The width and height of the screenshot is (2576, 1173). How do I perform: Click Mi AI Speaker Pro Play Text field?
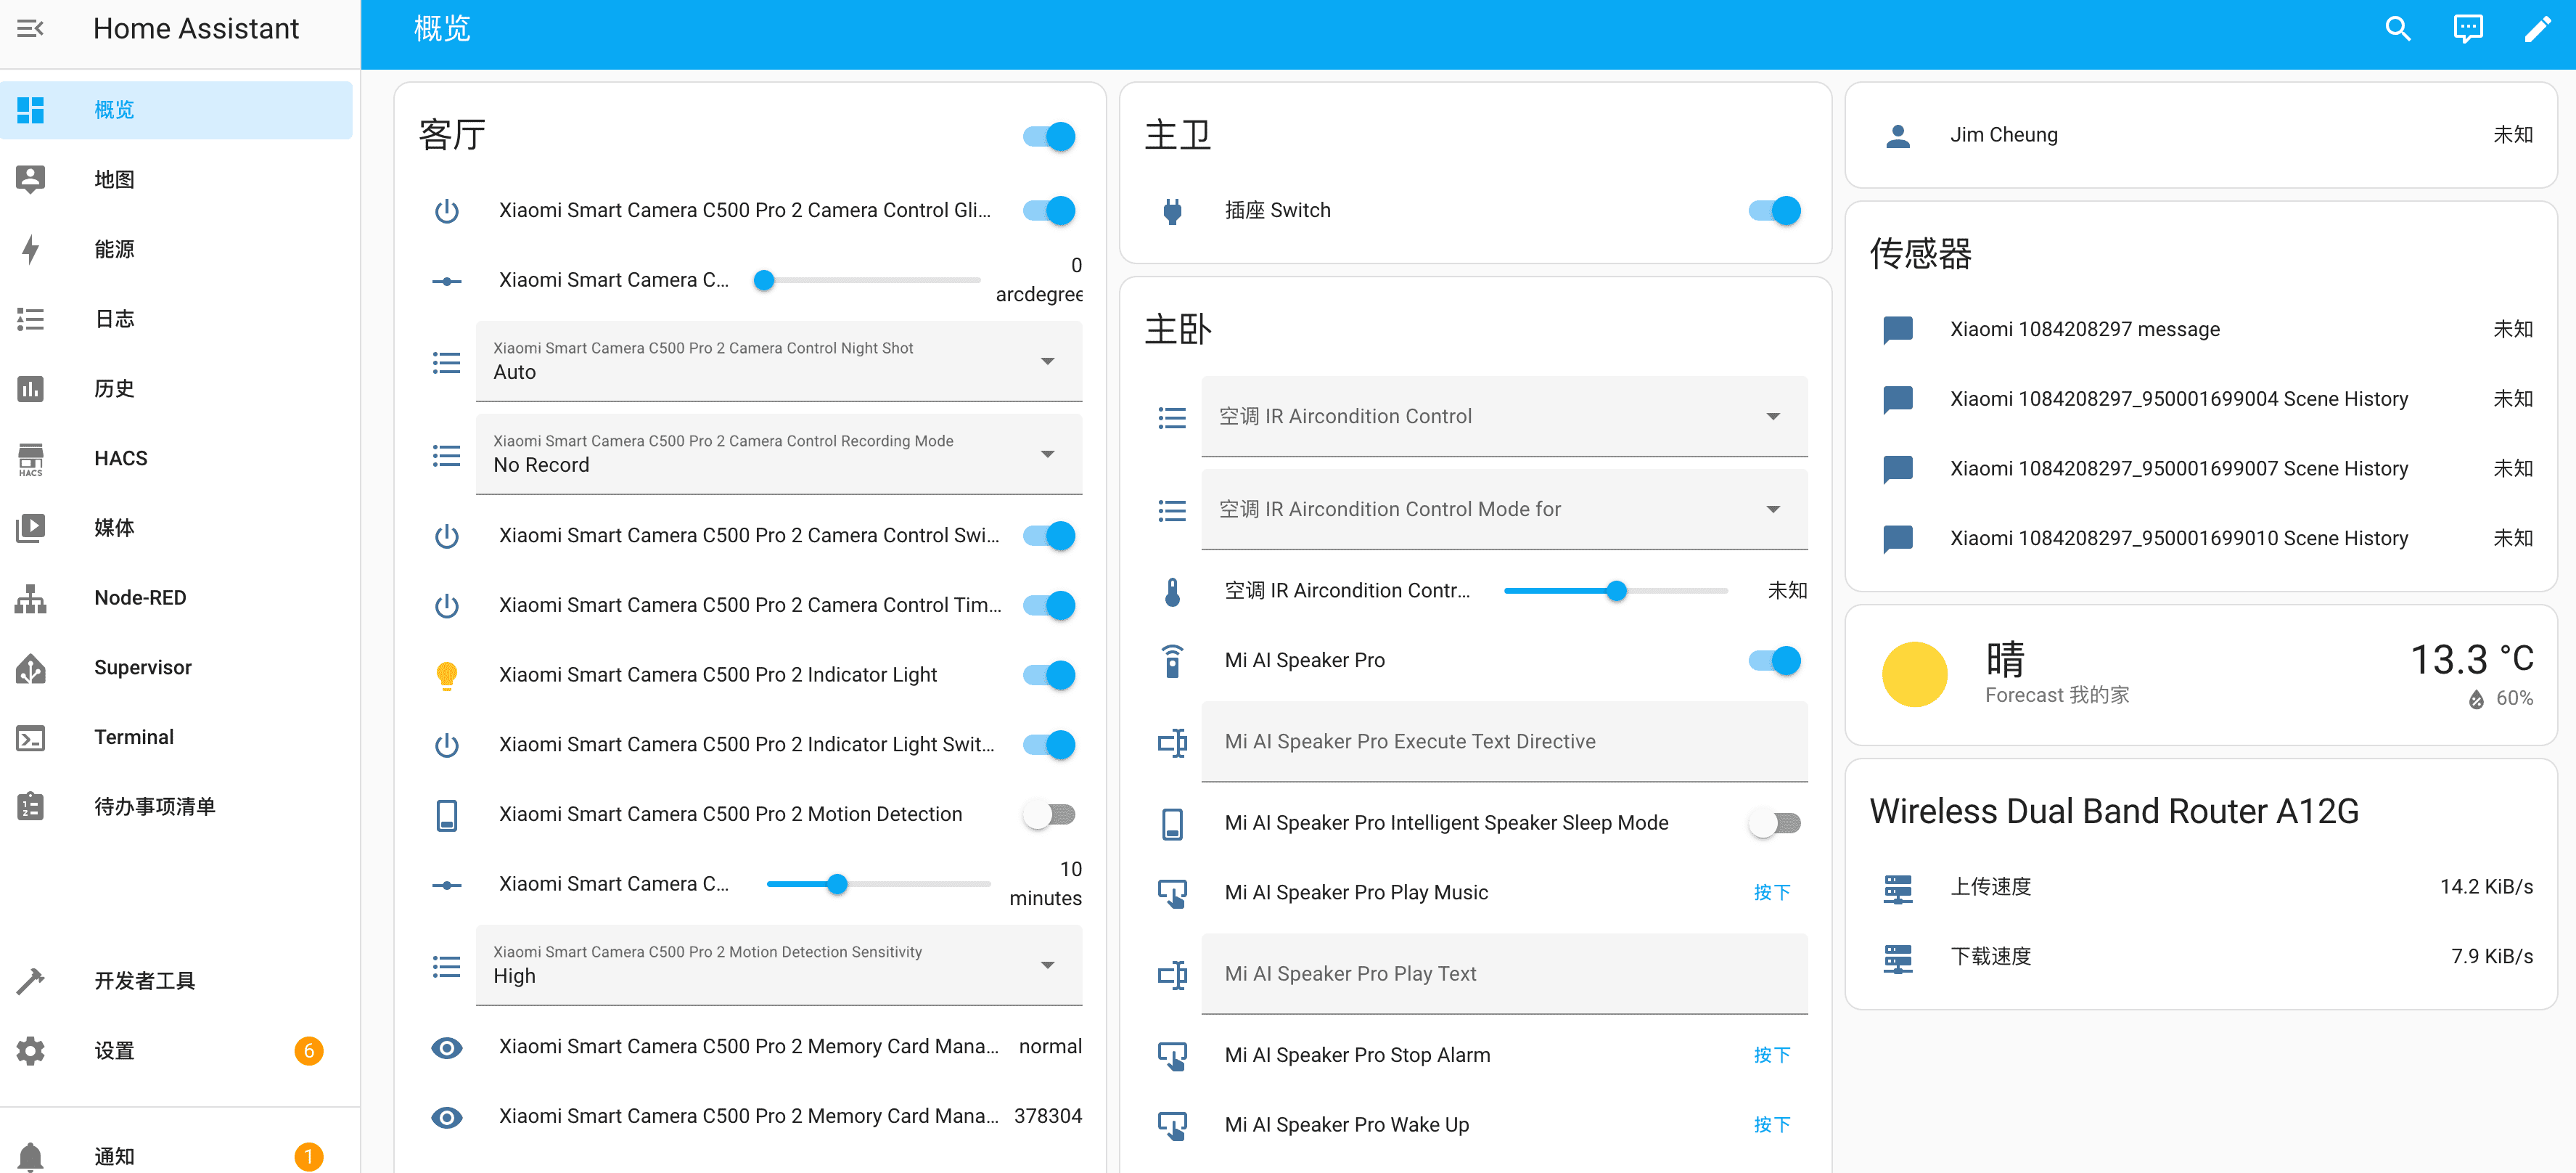click(1504, 974)
